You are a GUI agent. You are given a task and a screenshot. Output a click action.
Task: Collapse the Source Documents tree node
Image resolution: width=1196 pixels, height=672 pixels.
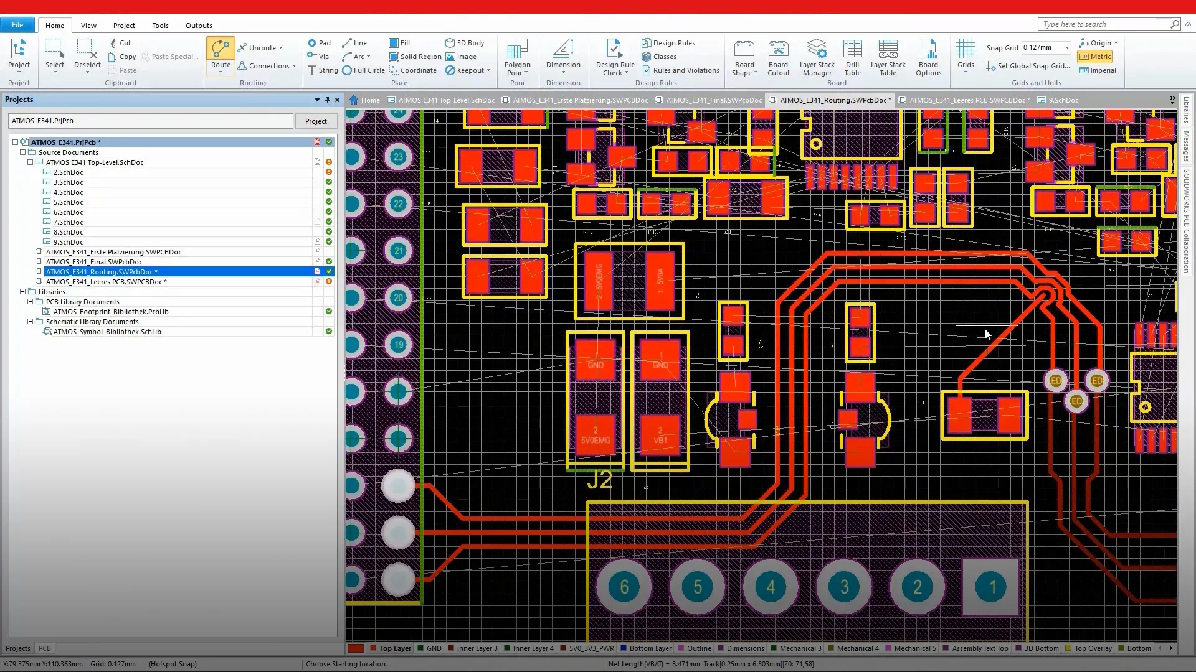pos(23,152)
